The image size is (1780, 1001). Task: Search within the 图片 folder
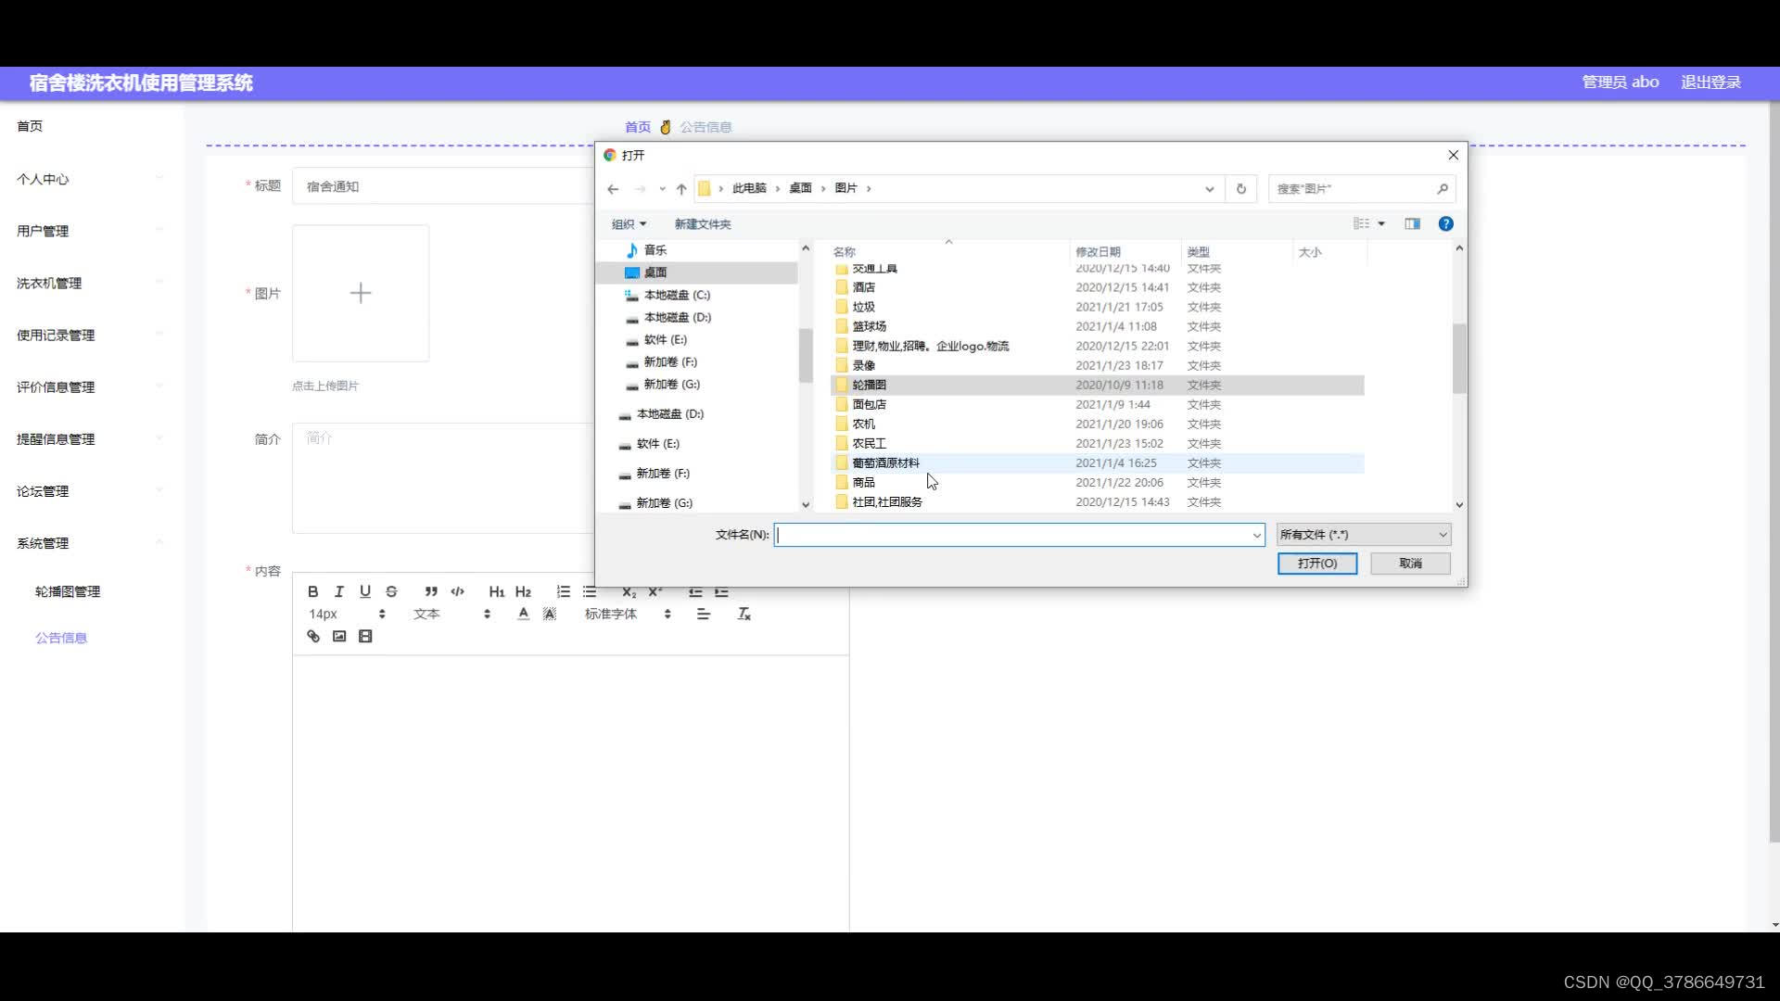(x=1361, y=188)
